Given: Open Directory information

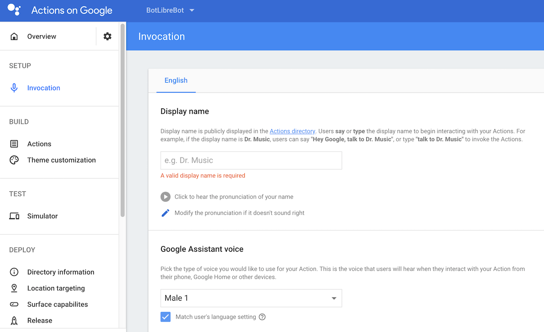Looking at the screenshot, I should pos(61,272).
